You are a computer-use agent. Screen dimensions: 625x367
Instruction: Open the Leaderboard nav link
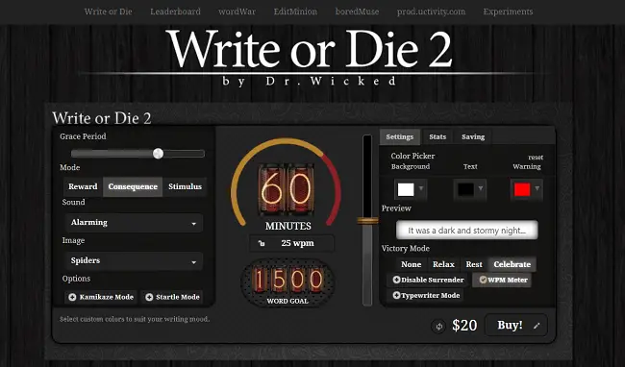coord(175,12)
